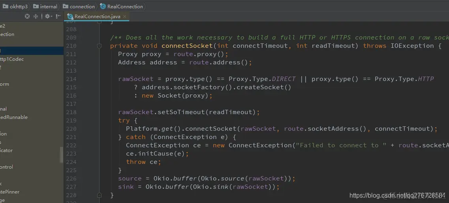Image resolution: width=449 pixels, height=203 pixels.
Task: Click line number 210 in the gutter
Action: 71,46
